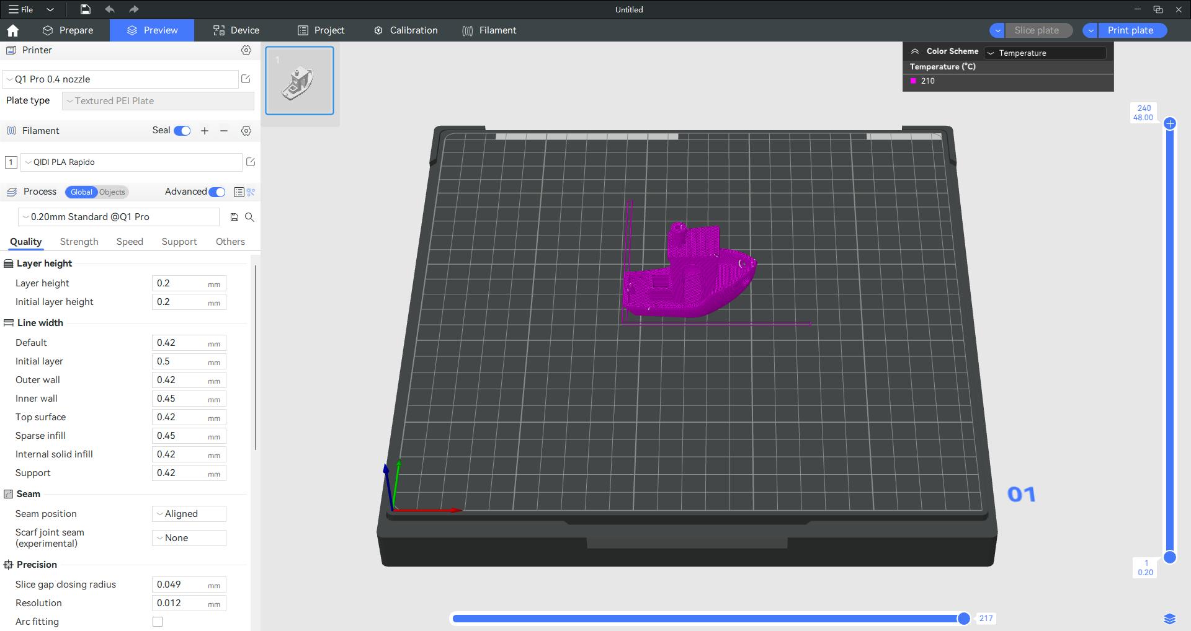Add a filament with plus icon
This screenshot has height=631, width=1191.
click(x=205, y=131)
